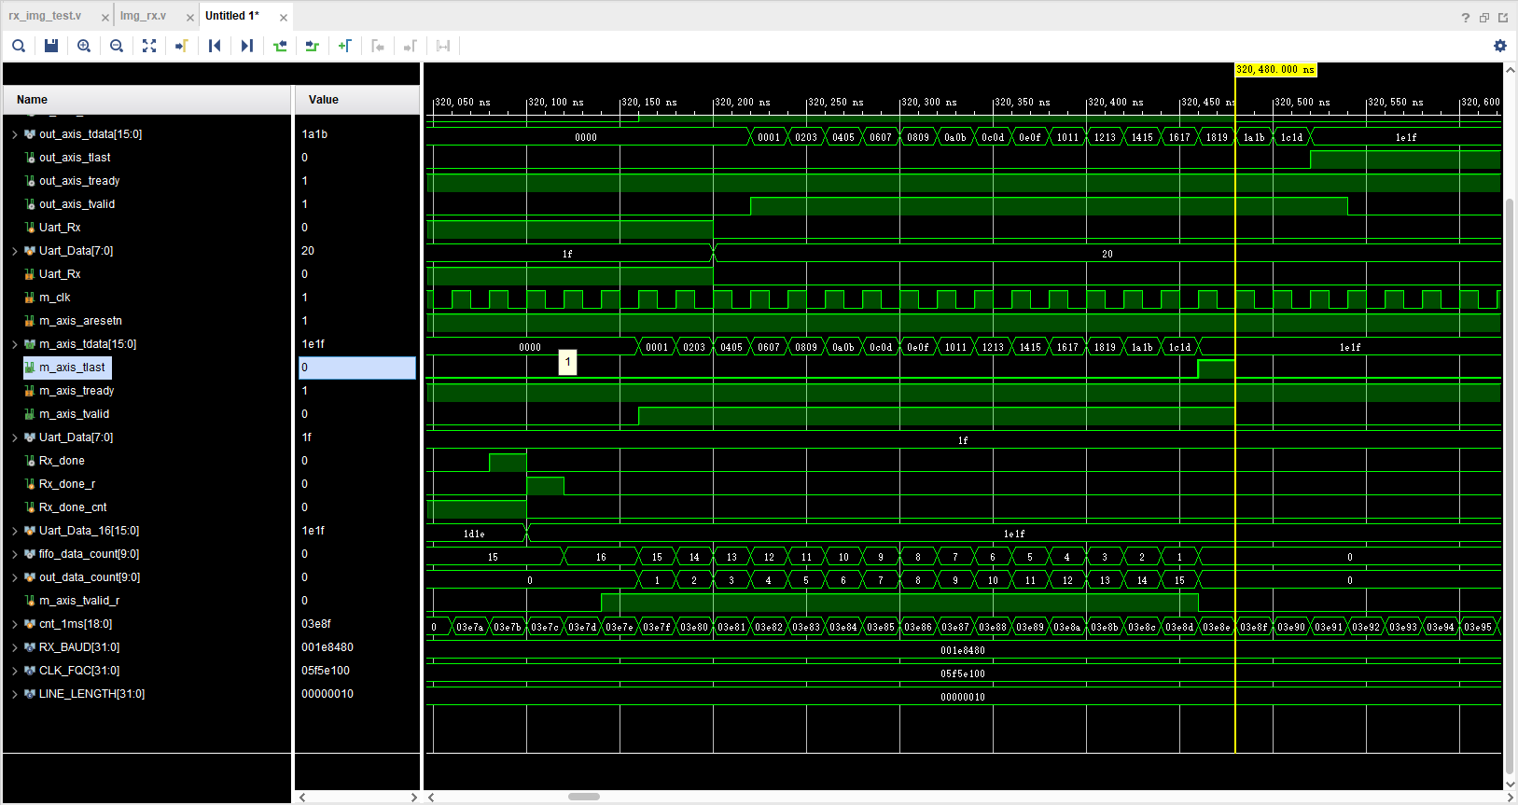This screenshot has width=1518, height=805.
Task: Expand the LINE_LENGTH[31:0] parameter
Action: point(15,694)
